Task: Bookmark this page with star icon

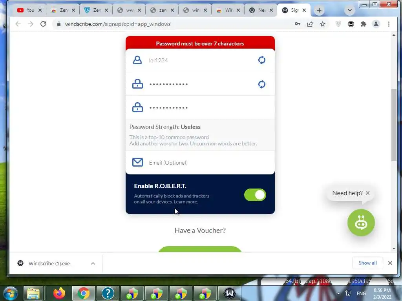Action: point(323,24)
